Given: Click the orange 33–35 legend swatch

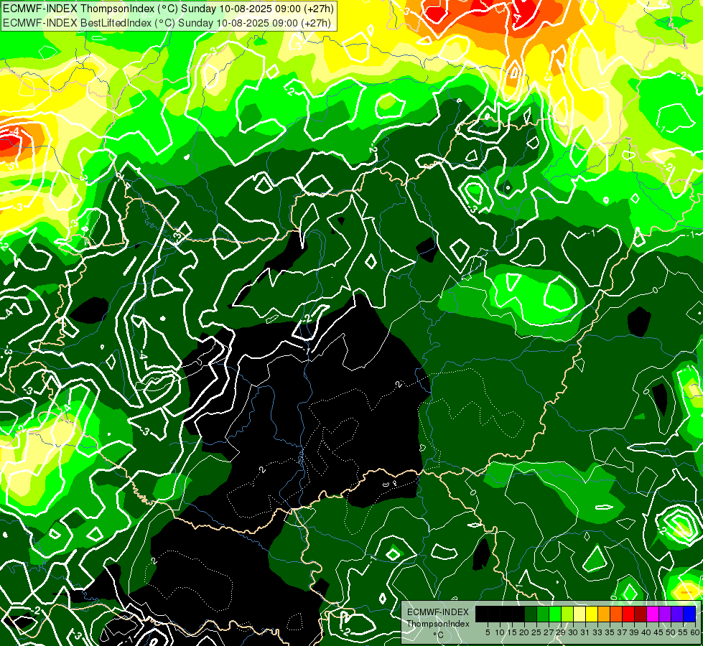Looking at the screenshot, I should [x=604, y=614].
